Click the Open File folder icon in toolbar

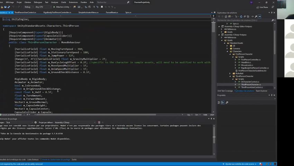pos(2,7)
